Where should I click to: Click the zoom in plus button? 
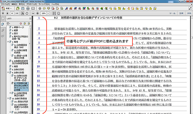pos(37,13)
